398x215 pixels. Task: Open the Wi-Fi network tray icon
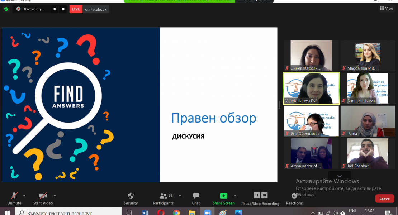328,213
